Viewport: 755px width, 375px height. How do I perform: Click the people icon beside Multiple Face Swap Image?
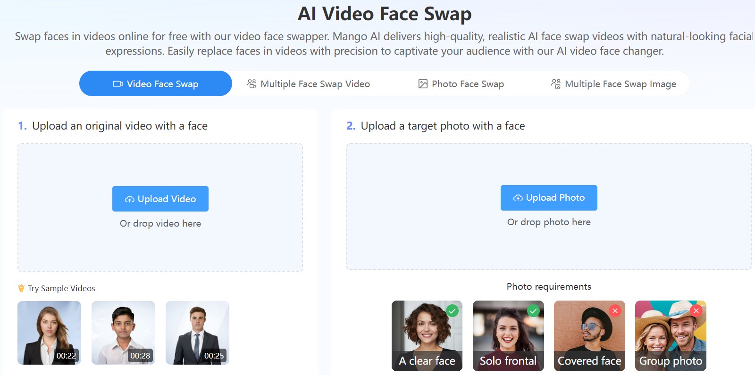pos(556,83)
